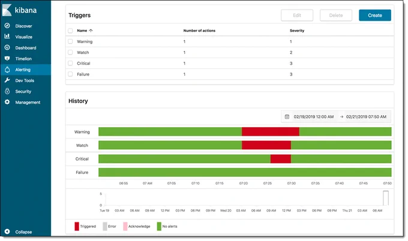Click the Watch trigger name
Image resolution: width=408 pixels, height=241 pixels.
tap(83, 53)
